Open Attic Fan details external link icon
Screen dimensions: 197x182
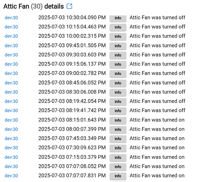pyautogui.click(x=69, y=6)
